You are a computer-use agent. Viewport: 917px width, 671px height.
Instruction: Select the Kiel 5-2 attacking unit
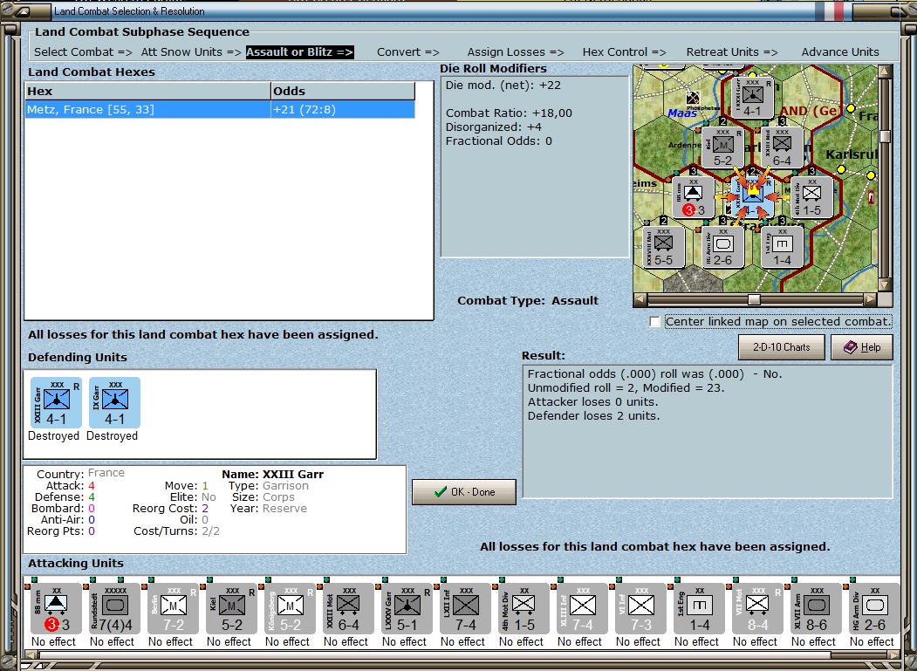[x=231, y=608]
